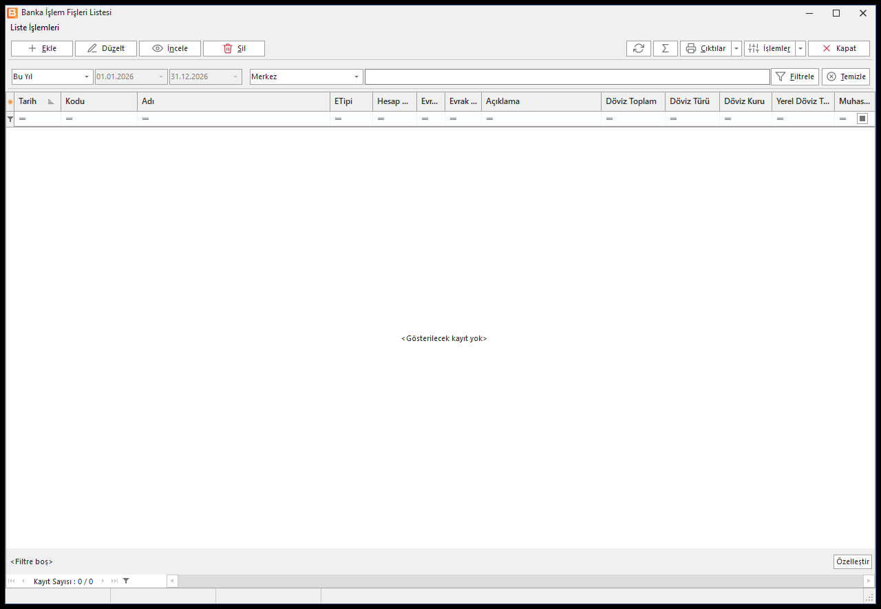The height and width of the screenshot is (609, 881).
Task: Click the Sil delete button
Action: tap(234, 48)
